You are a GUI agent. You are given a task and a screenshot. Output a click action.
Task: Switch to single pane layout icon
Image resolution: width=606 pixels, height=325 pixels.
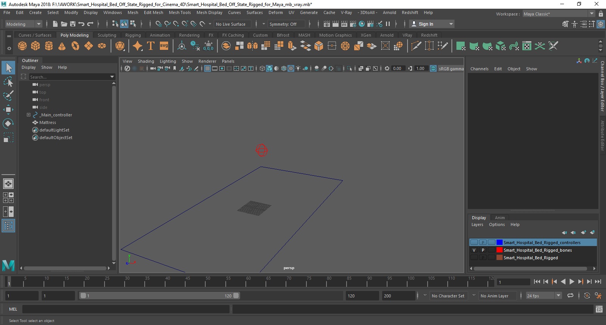pos(8,184)
